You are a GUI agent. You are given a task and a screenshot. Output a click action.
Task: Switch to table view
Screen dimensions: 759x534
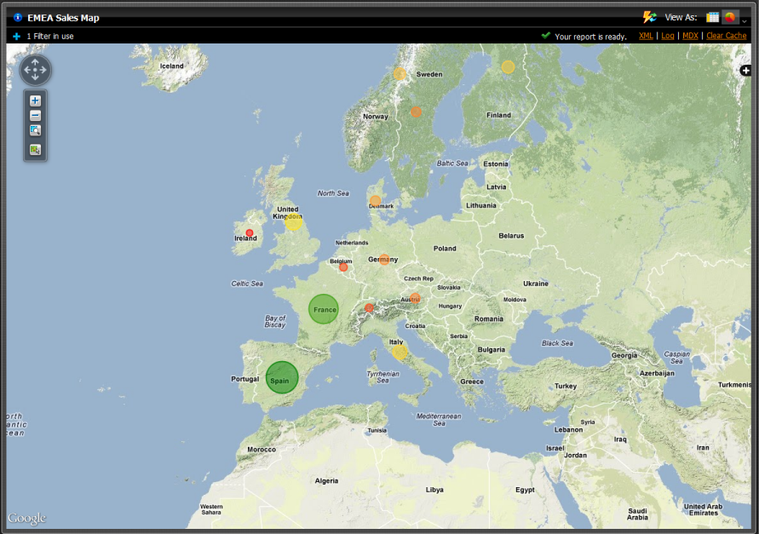tap(713, 17)
